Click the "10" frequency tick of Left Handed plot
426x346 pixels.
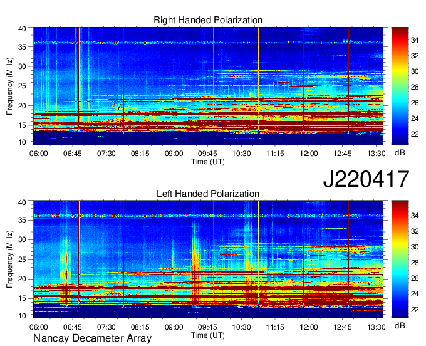[22, 316]
